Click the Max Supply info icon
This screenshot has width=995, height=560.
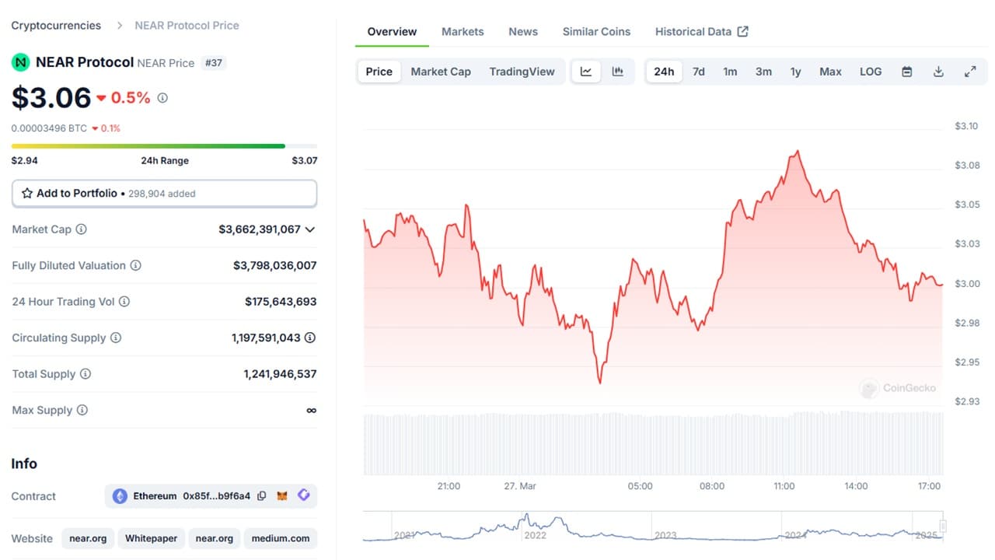pos(82,410)
